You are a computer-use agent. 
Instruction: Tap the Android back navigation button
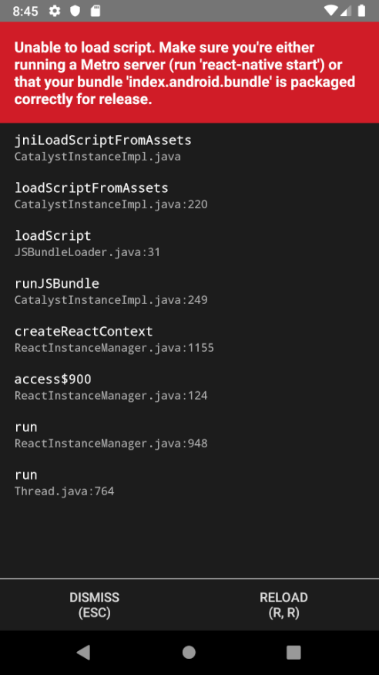[84, 652]
